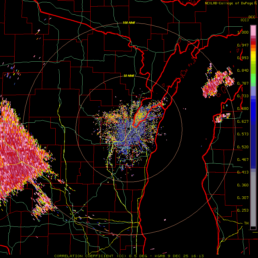The width and height of the screenshot is (258, 258).
Task: Select the DCC label above the legend
Action: click(x=252, y=17)
